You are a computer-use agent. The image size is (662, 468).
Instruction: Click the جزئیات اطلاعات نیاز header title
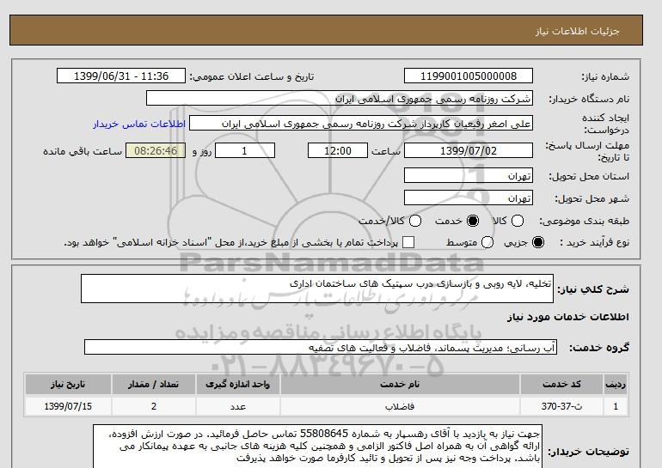(x=577, y=31)
